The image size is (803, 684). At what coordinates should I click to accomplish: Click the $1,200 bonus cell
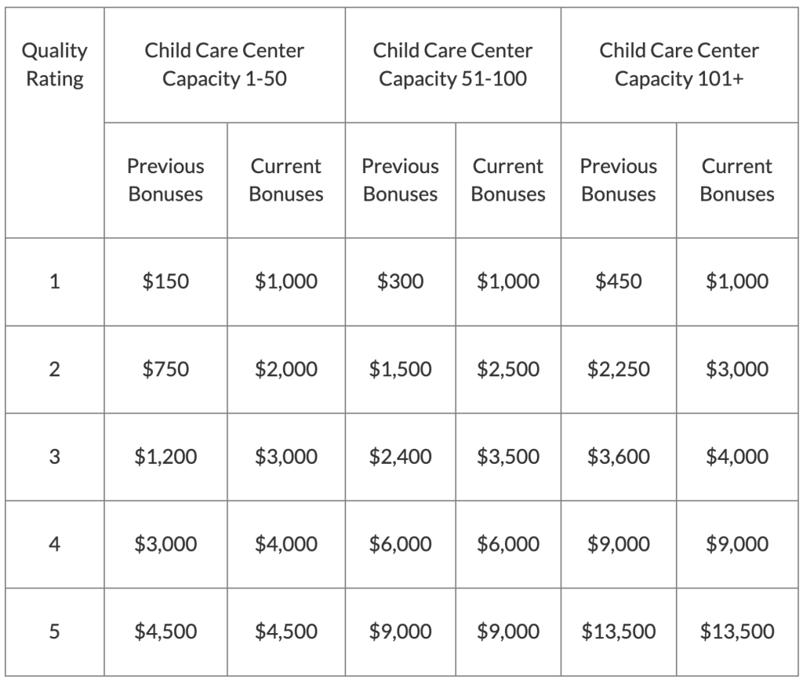pyautogui.click(x=165, y=457)
